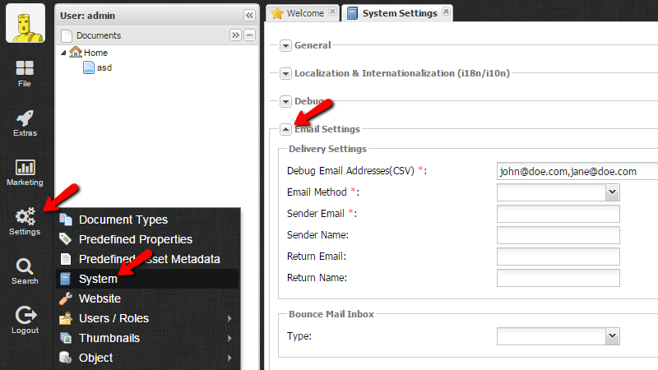This screenshot has height=370, width=658.
Task: Open the File section in sidebar
Action: click(25, 73)
